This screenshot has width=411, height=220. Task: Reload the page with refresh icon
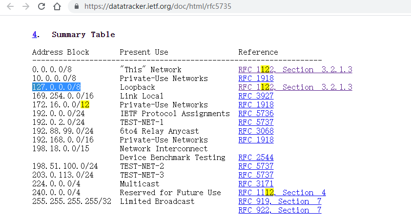click(41, 6)
